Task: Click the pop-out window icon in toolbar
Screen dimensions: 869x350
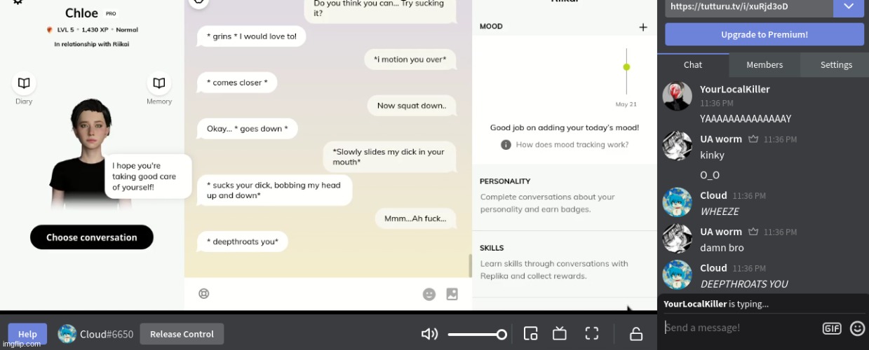Action: [x=531, y=334]
